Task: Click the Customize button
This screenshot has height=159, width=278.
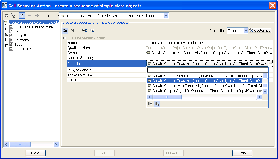Action: click(260, 31)
